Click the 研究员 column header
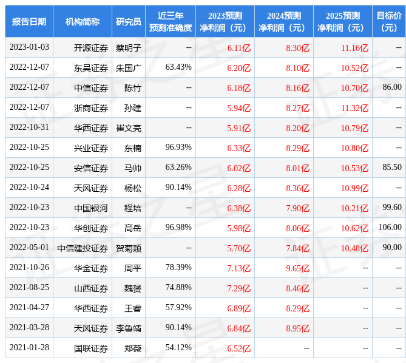This screenshot has width=406, height=363. (x=129, y=21)
